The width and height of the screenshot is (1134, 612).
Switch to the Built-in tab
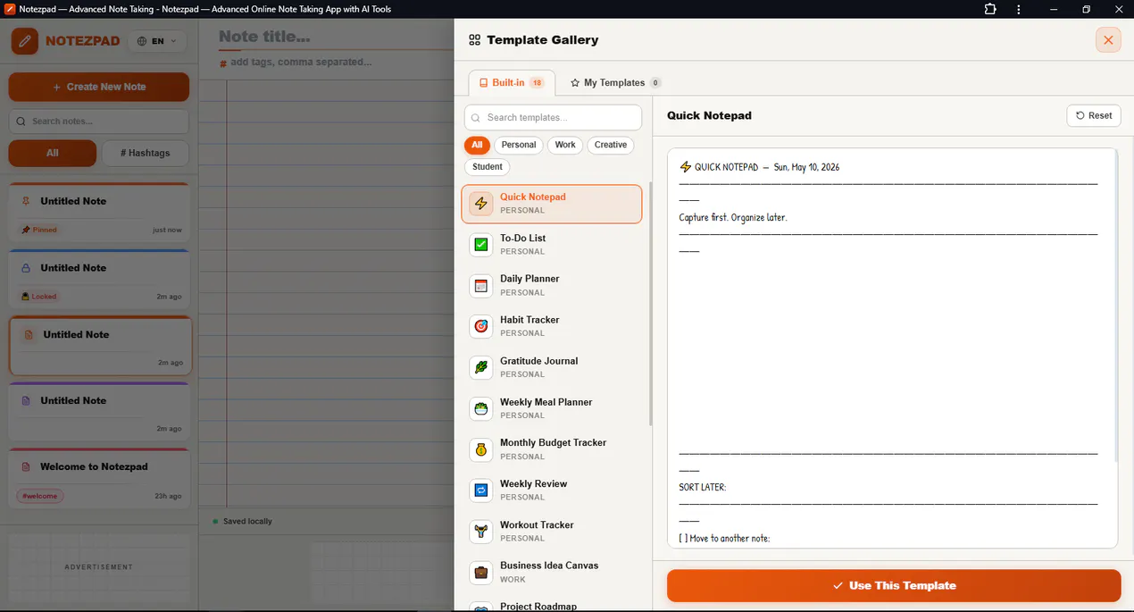point(512,83)
